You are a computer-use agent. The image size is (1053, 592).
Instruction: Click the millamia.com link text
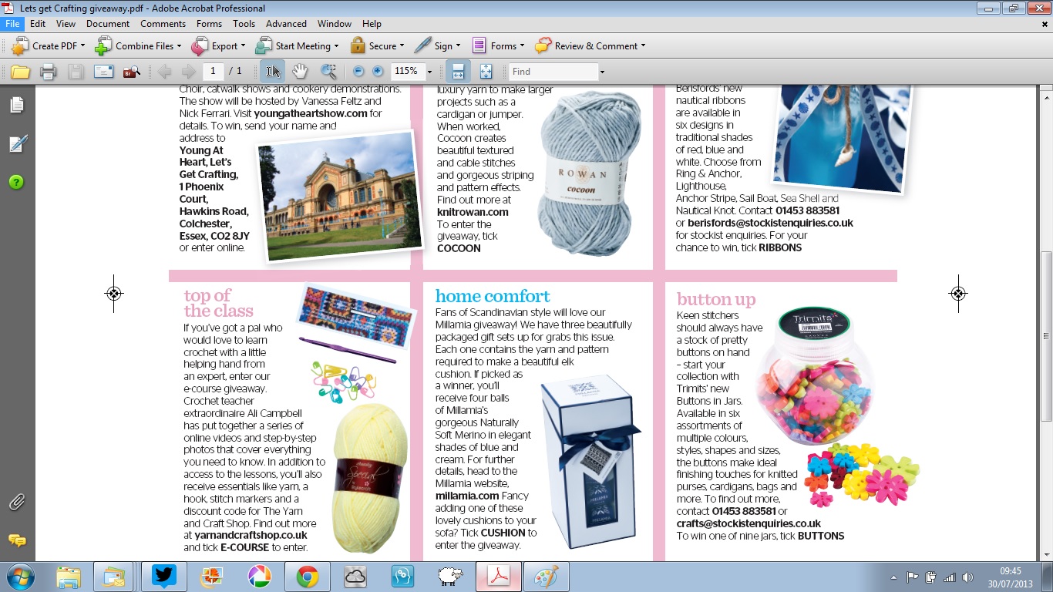point(468,496)
